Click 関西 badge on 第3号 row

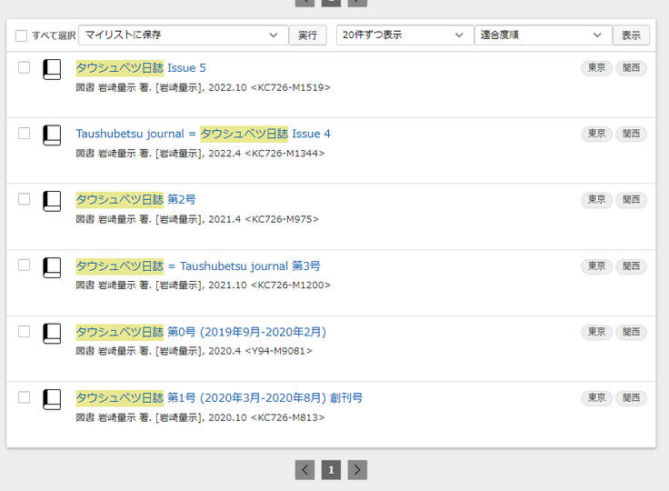coord(631,266)
